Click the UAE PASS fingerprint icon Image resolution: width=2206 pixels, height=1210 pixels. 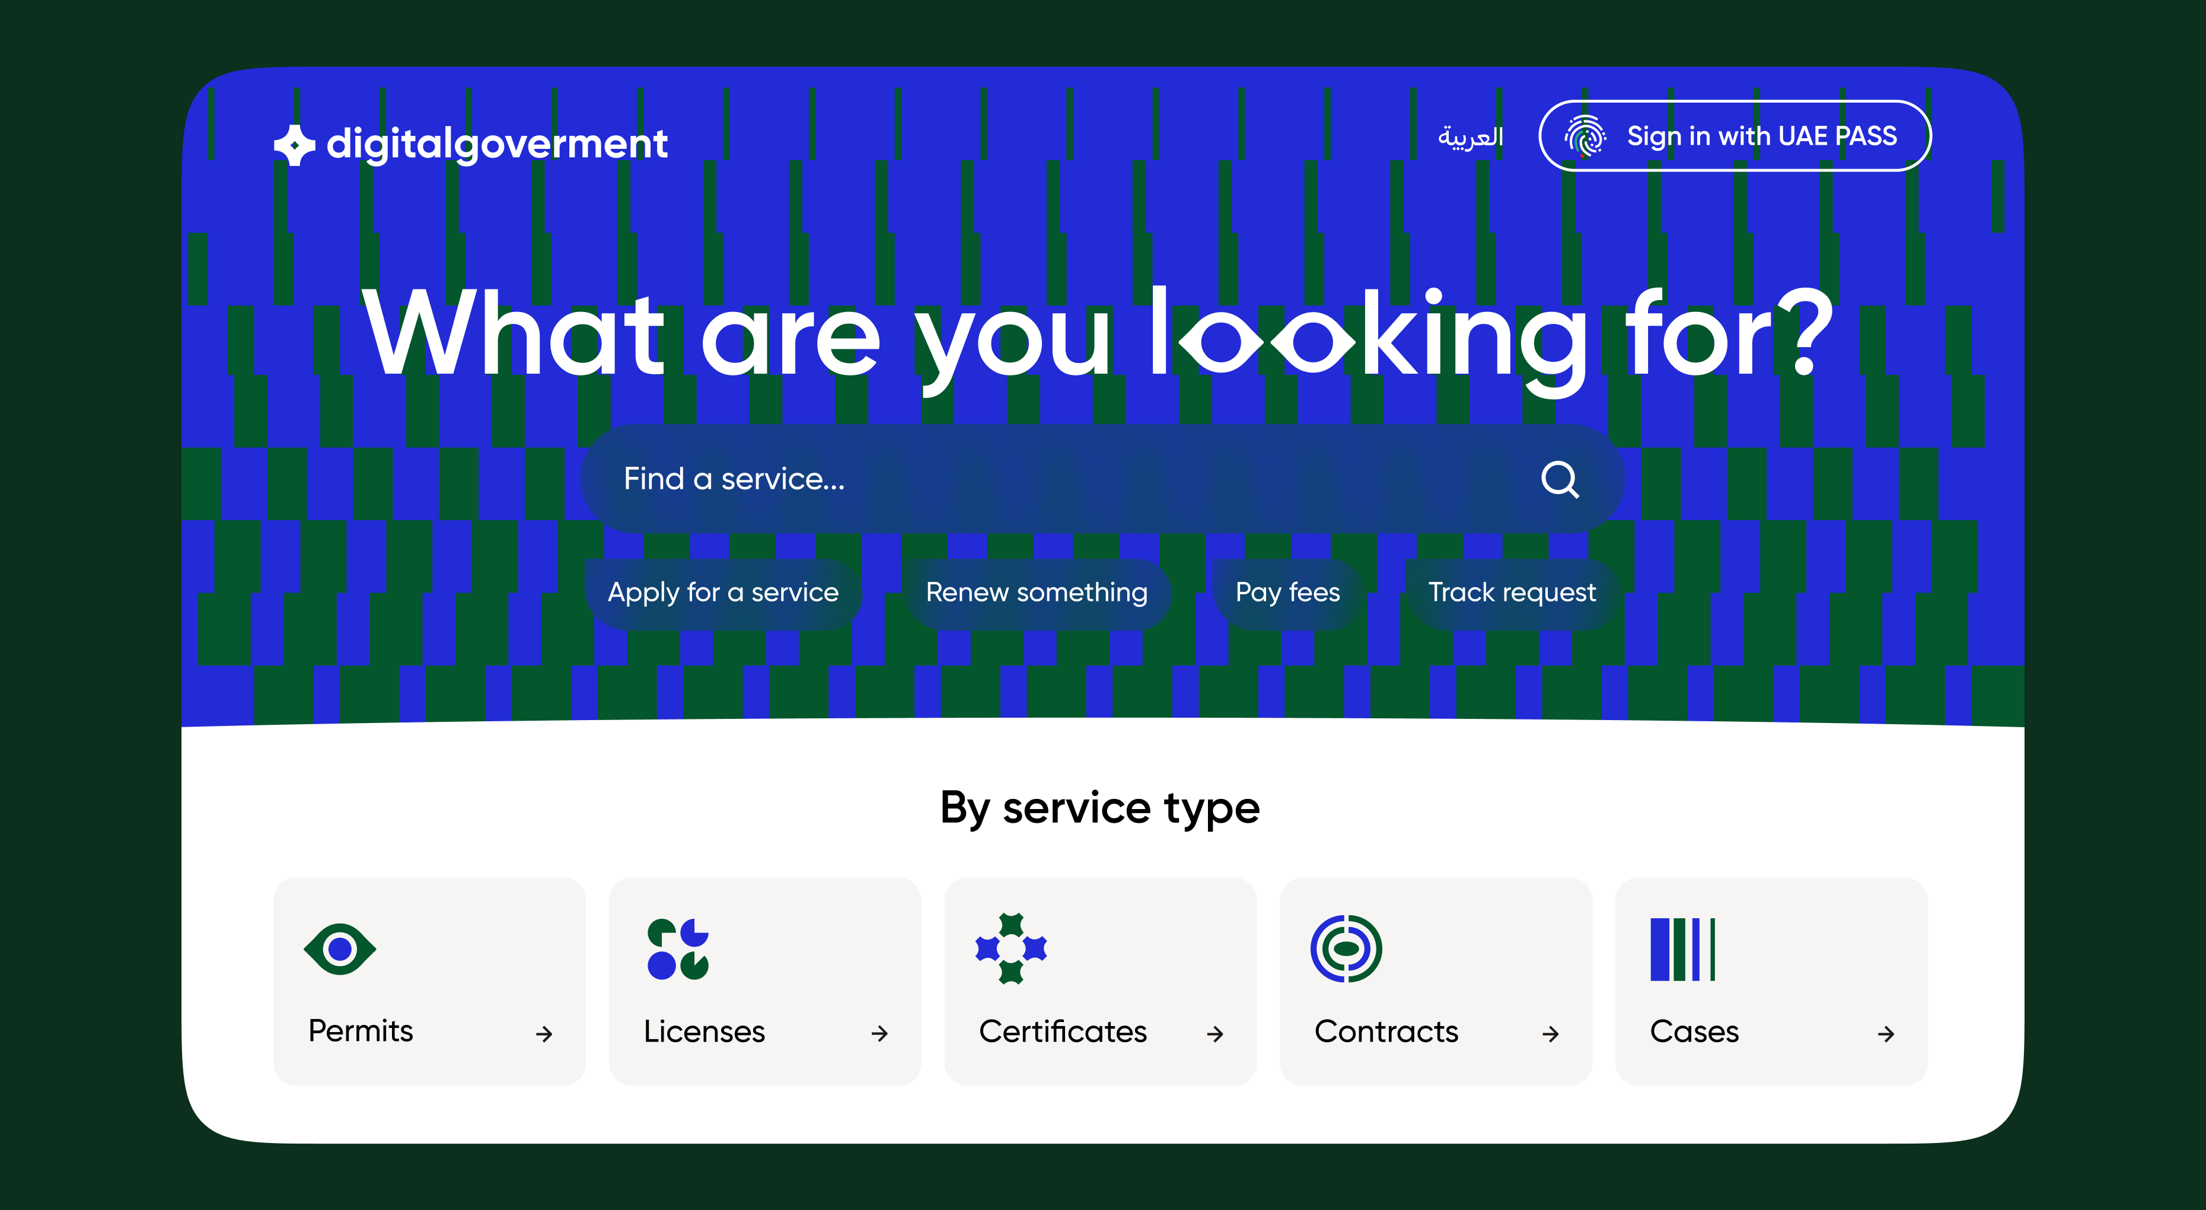tap(1585, 136)
